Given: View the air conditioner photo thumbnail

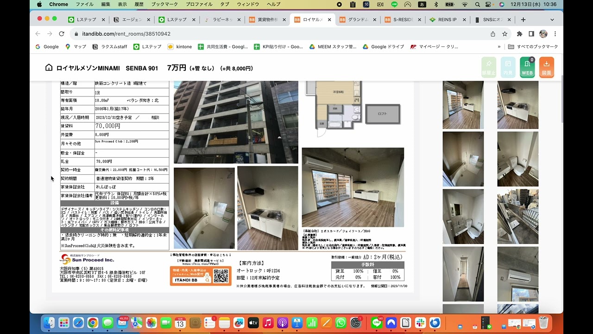Looking at the screenshot, I should pos(518,274).
